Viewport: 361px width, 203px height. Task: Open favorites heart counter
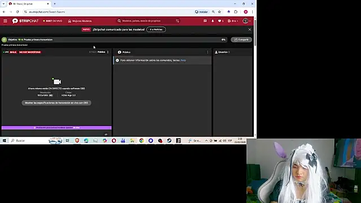221,21
